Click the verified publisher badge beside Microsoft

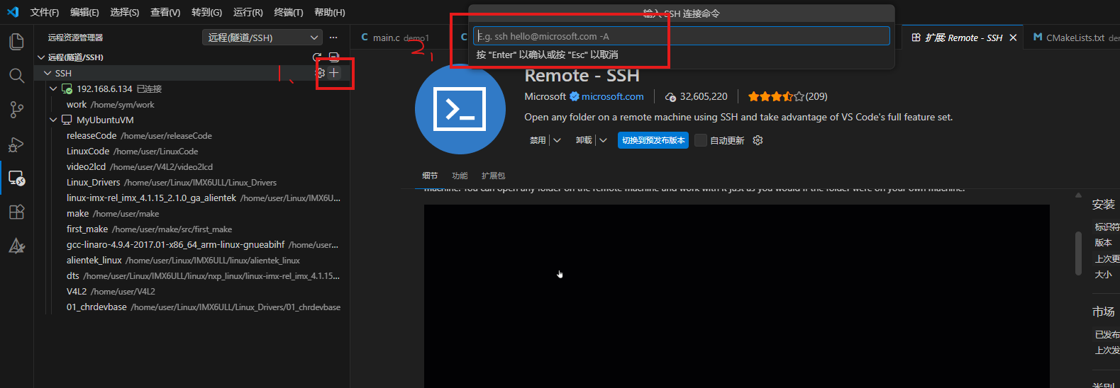point(575,96)
